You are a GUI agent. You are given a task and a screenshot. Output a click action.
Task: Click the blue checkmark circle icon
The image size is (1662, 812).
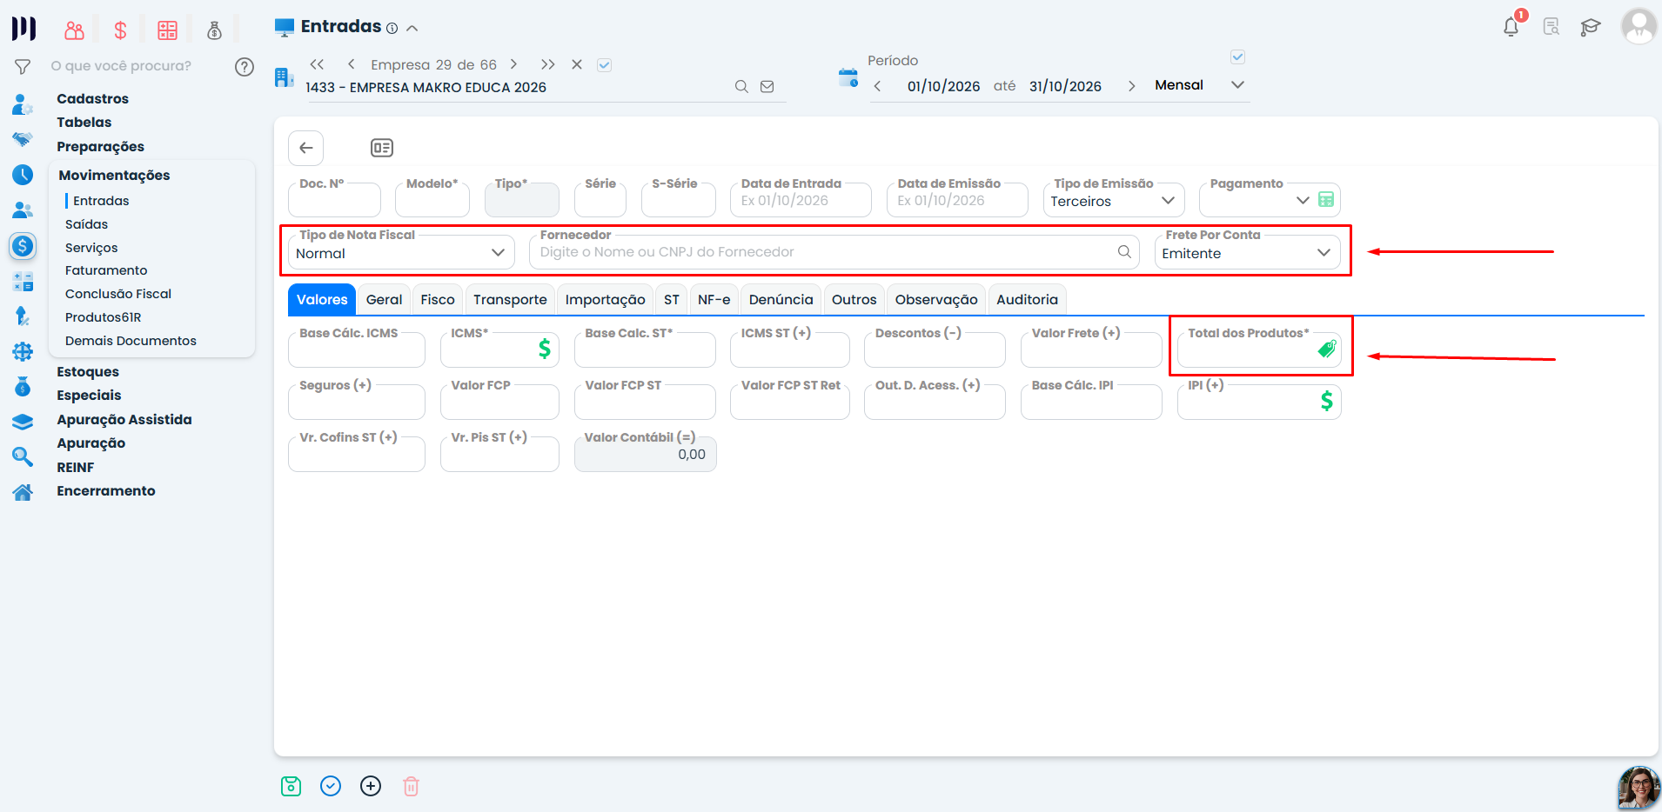(331, 787)
